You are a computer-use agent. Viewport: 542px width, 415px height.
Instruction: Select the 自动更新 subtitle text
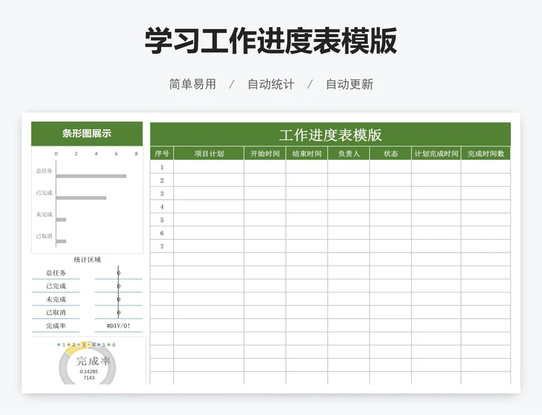350,84
